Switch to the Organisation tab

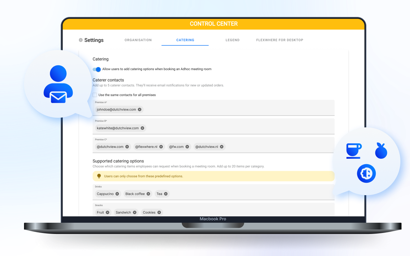pos(138,40)
